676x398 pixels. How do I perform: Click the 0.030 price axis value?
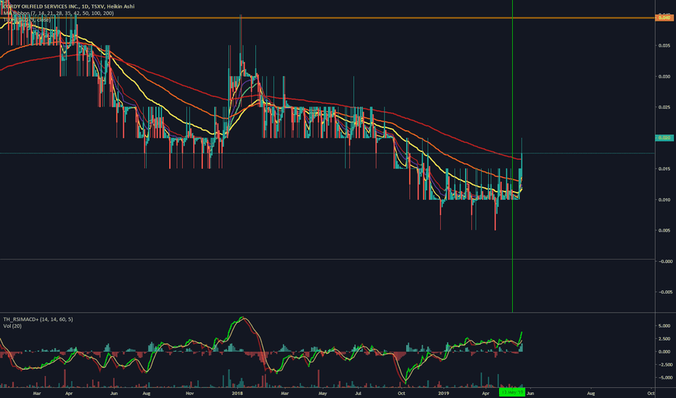click(x=664, y=76)
